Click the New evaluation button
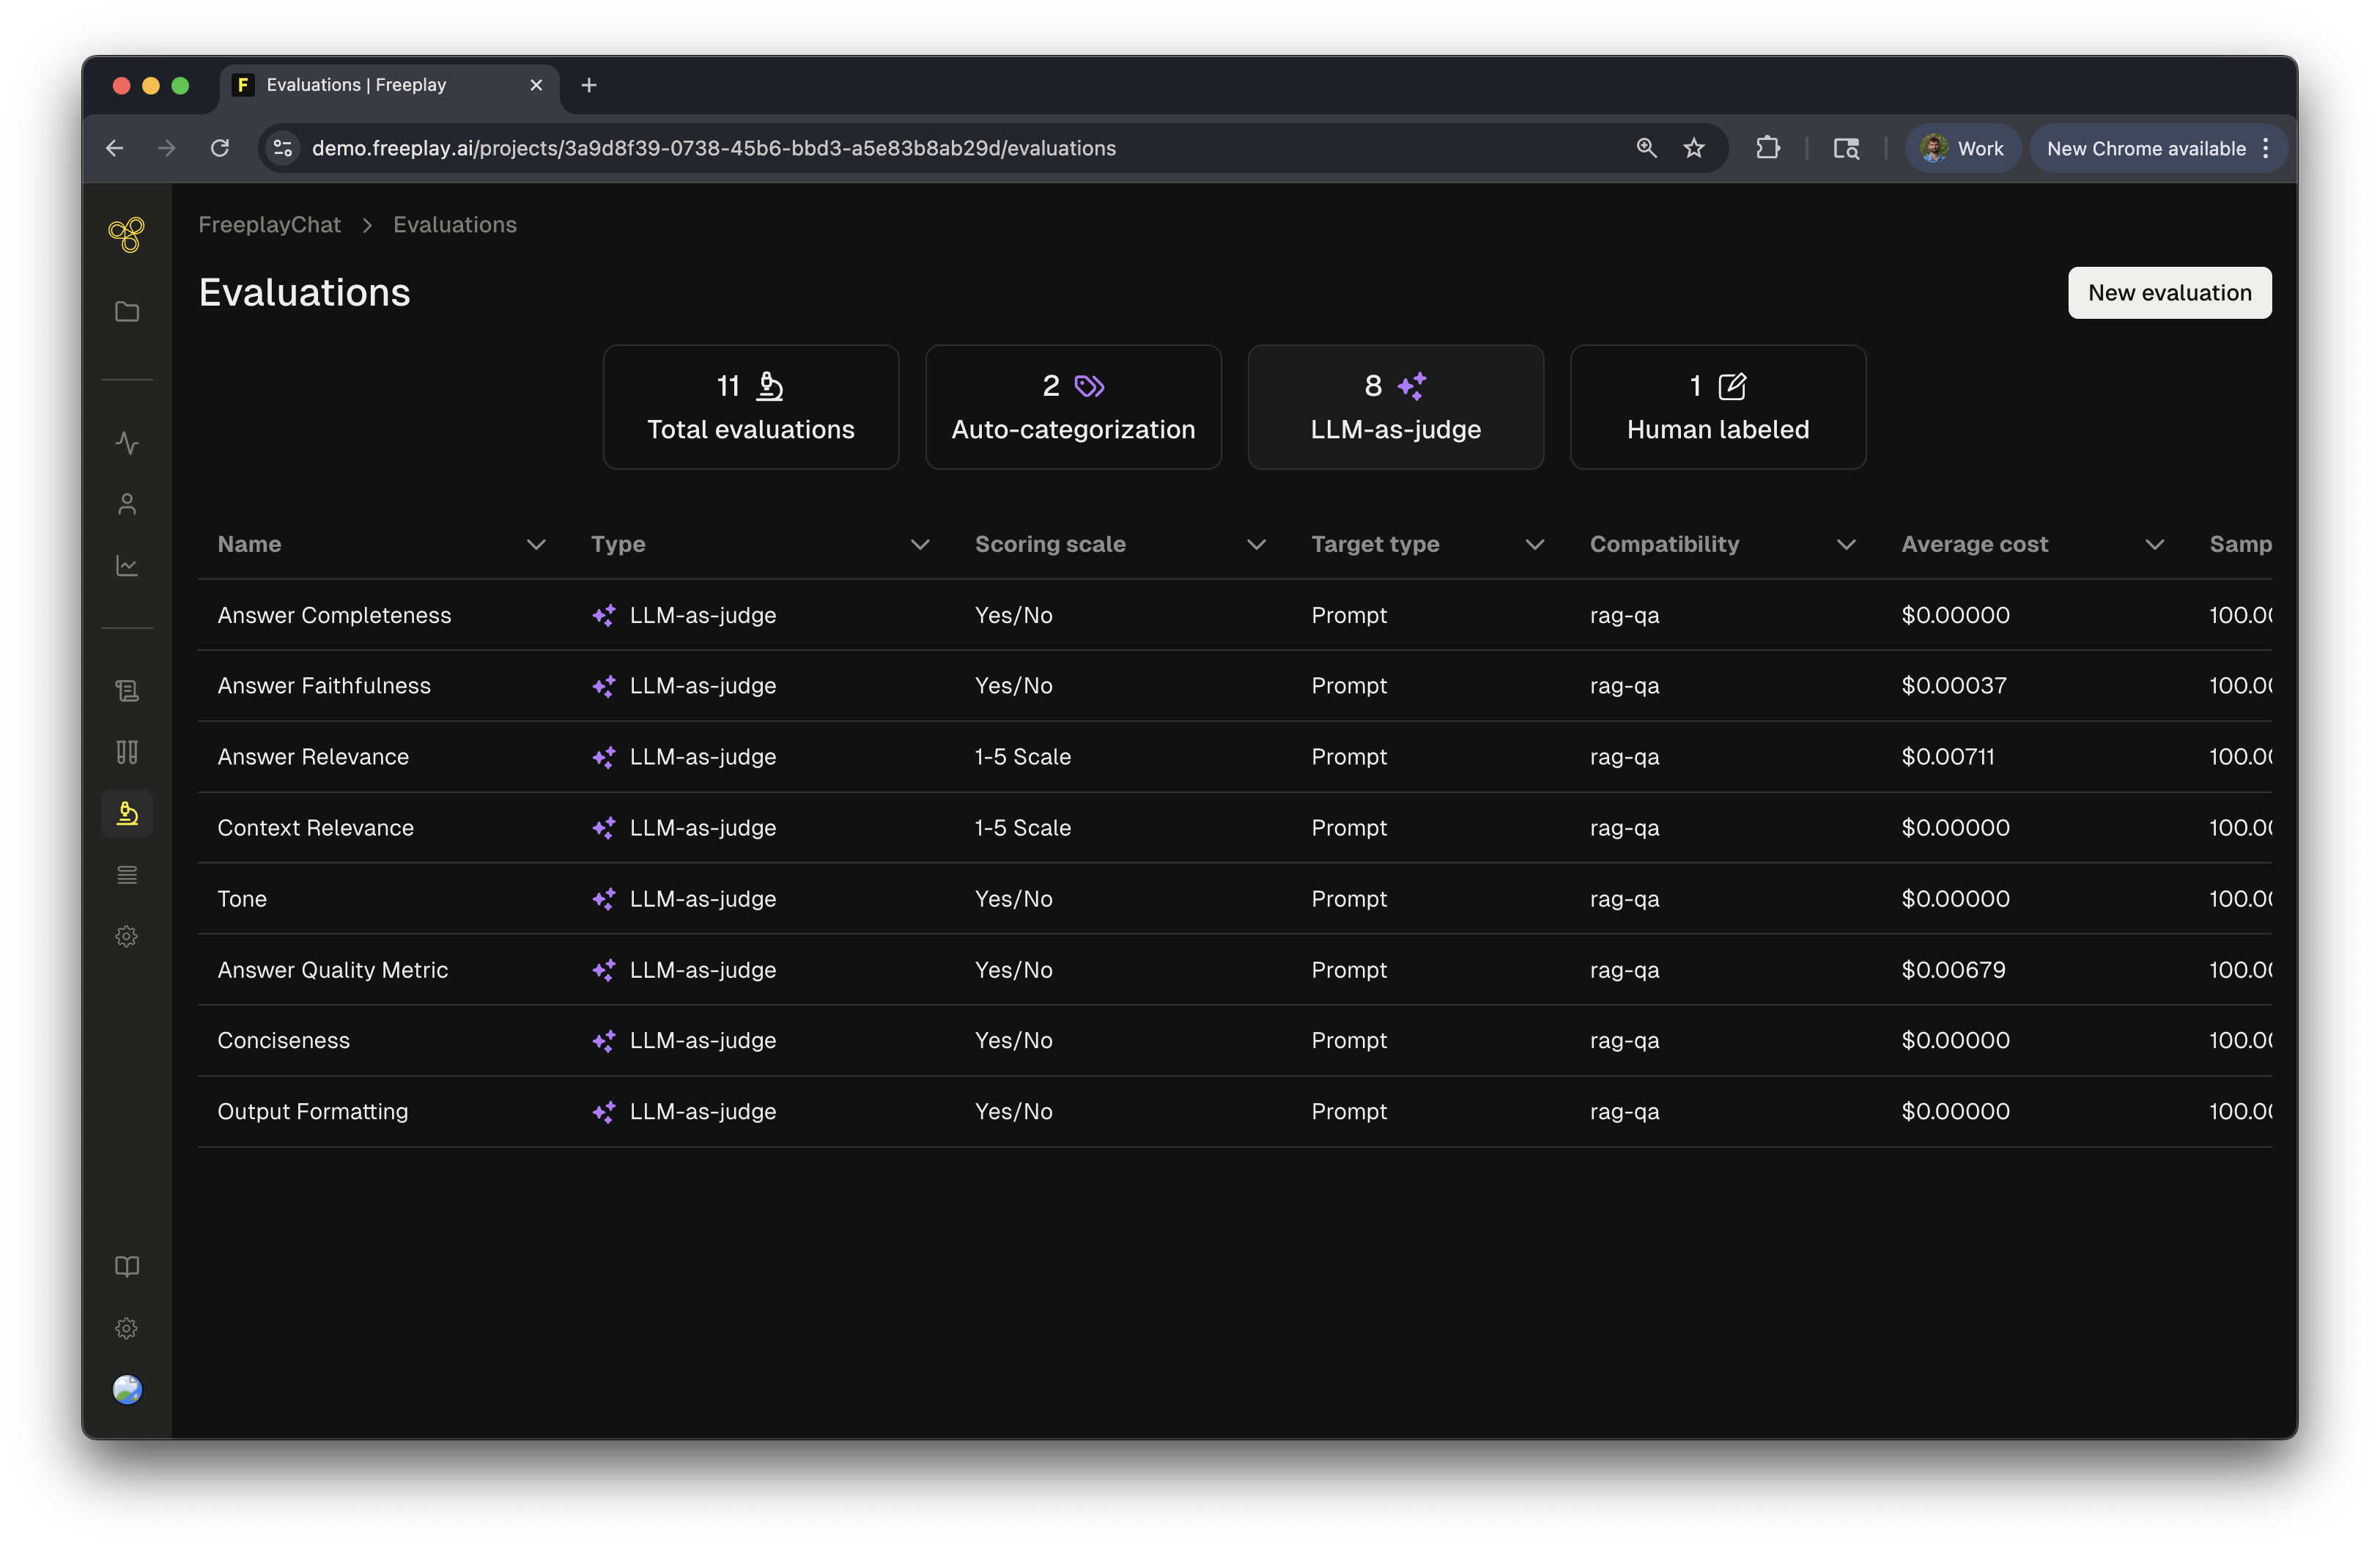The width and height of the screenshot is (2380, 1548). point(2169,293)
